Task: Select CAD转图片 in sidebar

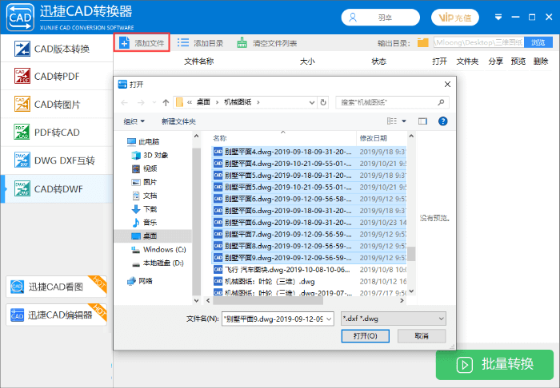Action: point(57,104)
